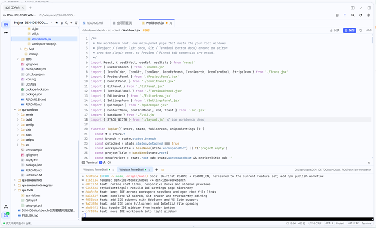The width and height of the screenshot is (376, 228).
Task: Expand the host folder
Action: click(x=21, y=49)
